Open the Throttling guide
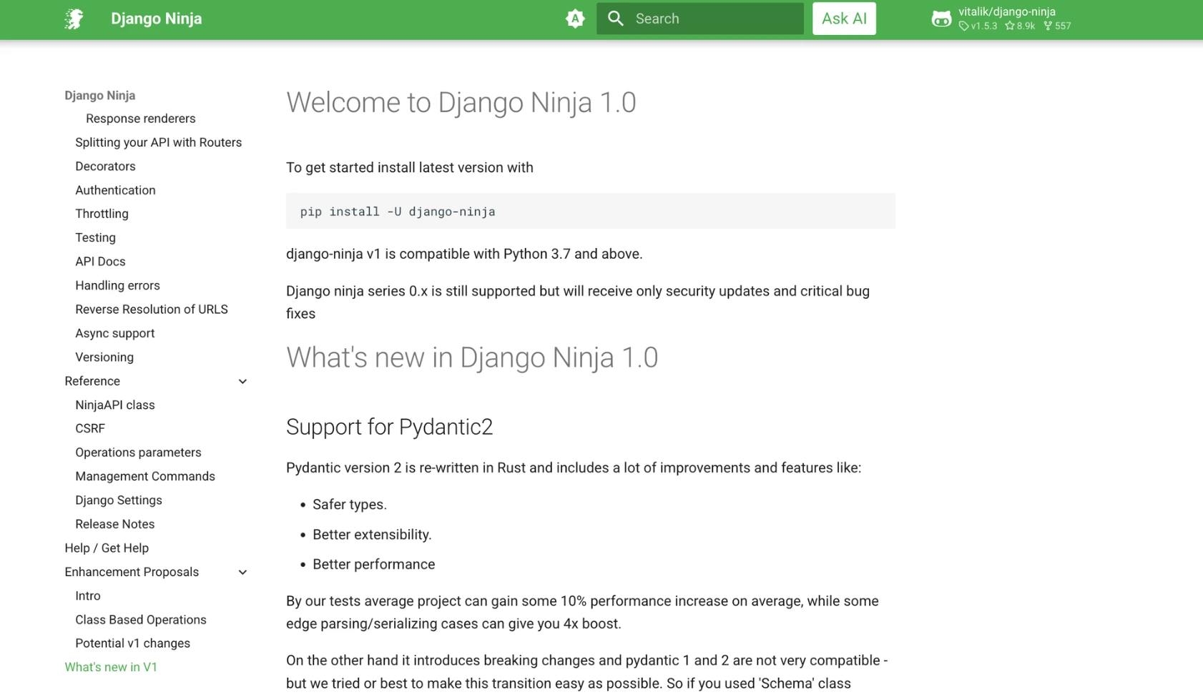 click(102, 214)
